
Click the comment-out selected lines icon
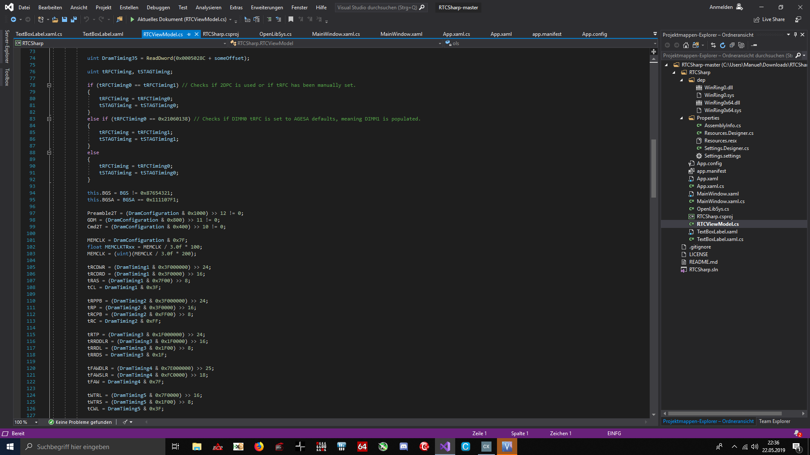[x=269, y=19]
